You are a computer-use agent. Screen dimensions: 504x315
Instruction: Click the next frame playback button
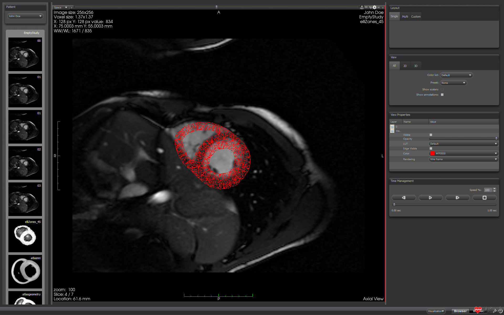click(x=458, y=198)
